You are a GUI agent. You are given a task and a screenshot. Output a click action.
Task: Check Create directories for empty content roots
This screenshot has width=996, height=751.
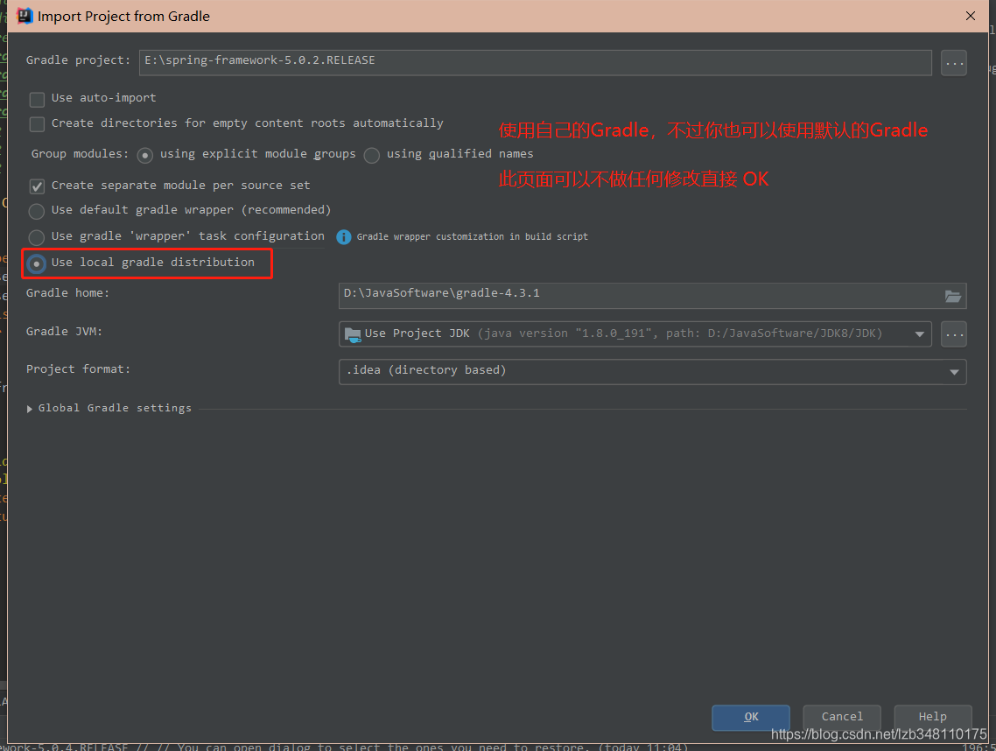coord(37,124)
